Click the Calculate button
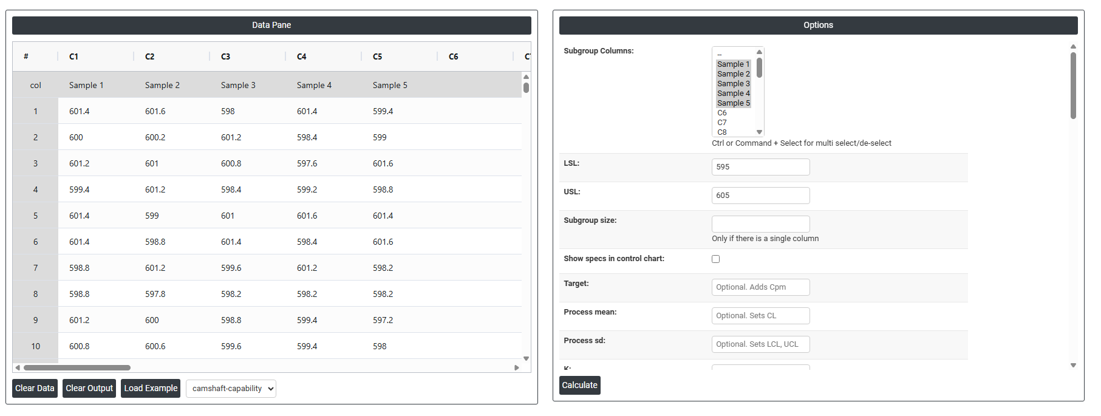Screen dimensions: 1101x416 pyautogui.click(x=579, y=385)
